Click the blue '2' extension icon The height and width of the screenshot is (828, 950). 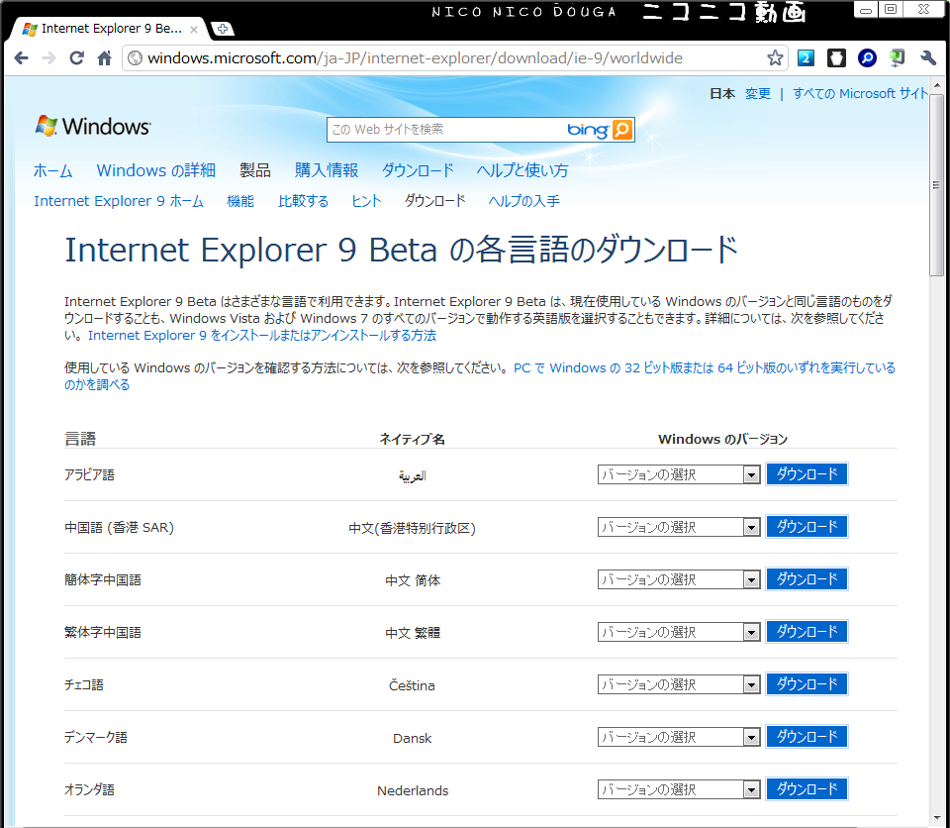pyautogui.click(x=806, y=58)
